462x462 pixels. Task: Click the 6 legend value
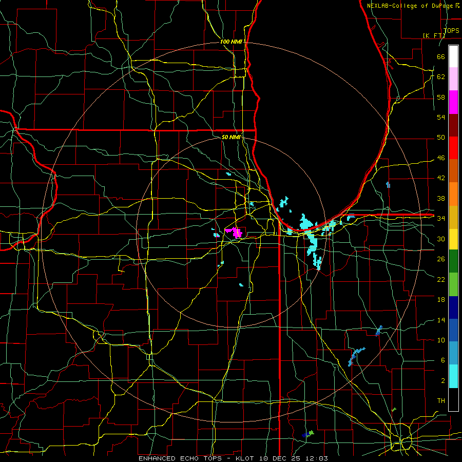click(442, 360)
